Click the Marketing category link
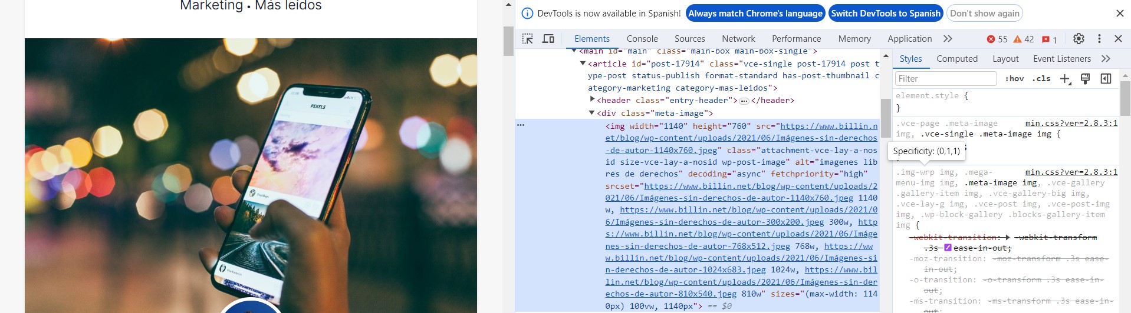 pyautogui.click(x=211, y=6)
